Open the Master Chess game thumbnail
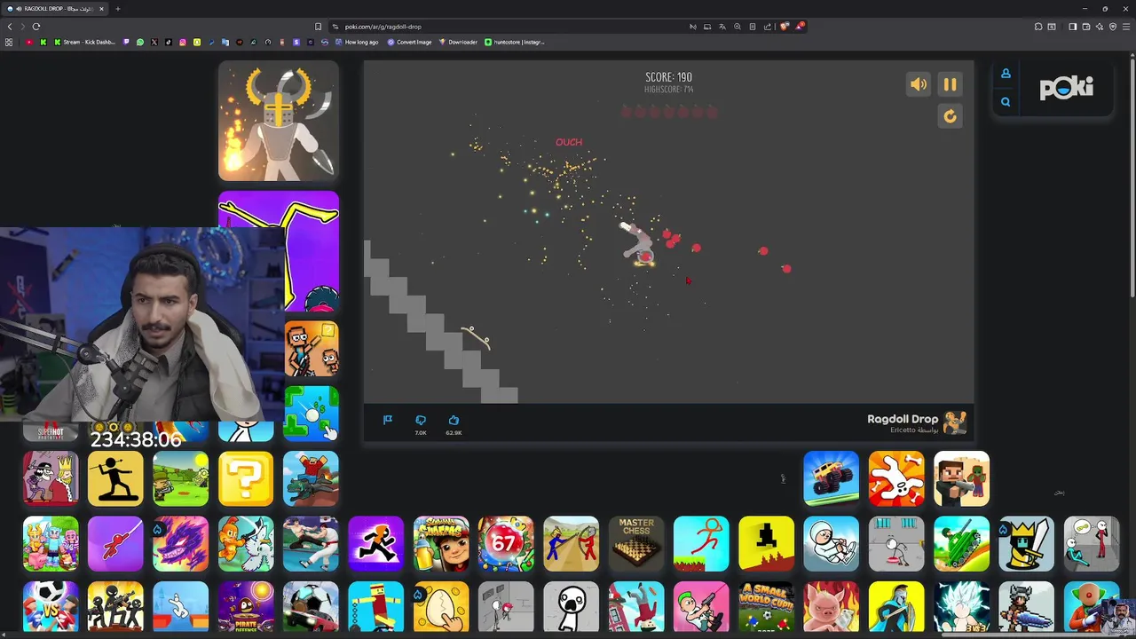Screen dimensions: 1136x639 tap(636, 543)
